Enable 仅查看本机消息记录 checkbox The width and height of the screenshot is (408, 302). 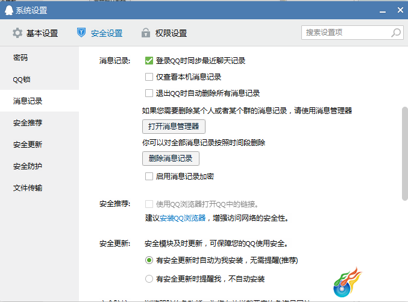(x=149, y=77)
